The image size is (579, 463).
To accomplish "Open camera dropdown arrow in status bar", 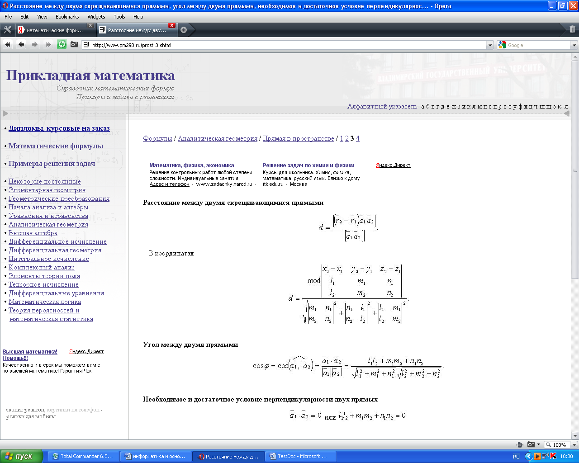I will (538, 445).
